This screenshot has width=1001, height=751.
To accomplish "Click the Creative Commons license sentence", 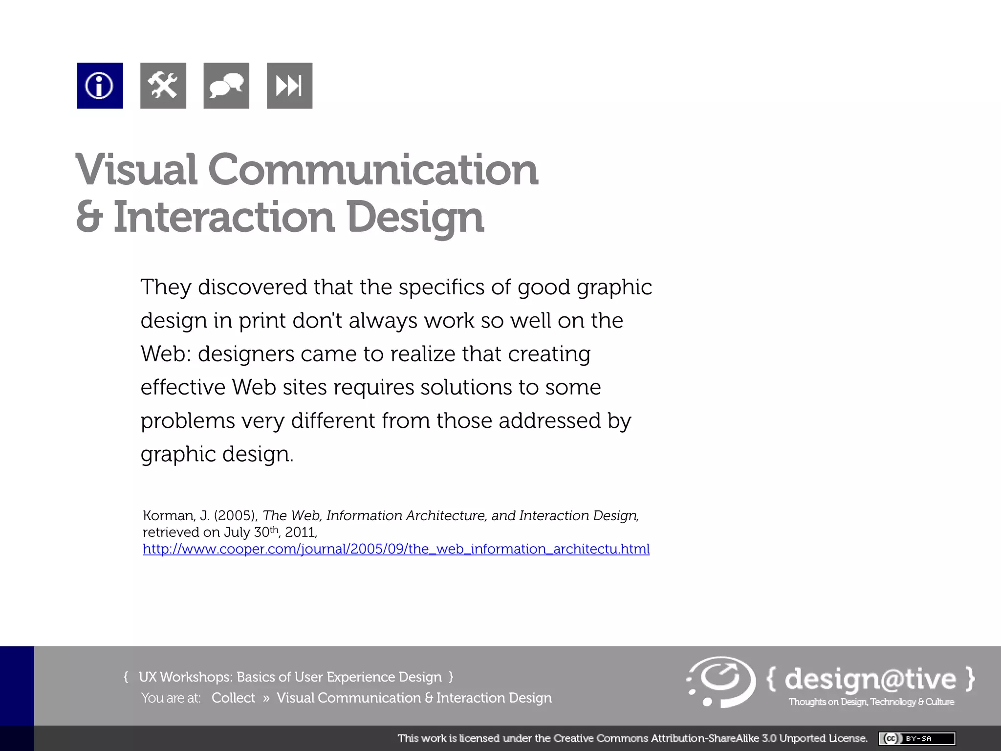I will coord(632,738).
